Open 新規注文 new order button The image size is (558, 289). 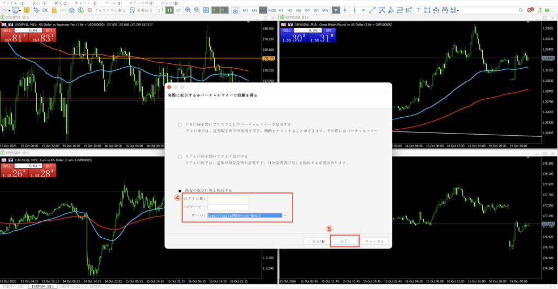142,10
